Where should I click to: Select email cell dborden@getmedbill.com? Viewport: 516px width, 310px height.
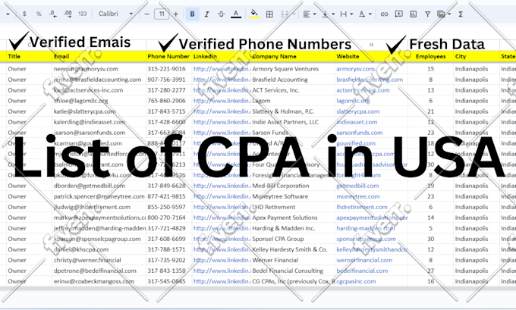(x=99, y=186)
